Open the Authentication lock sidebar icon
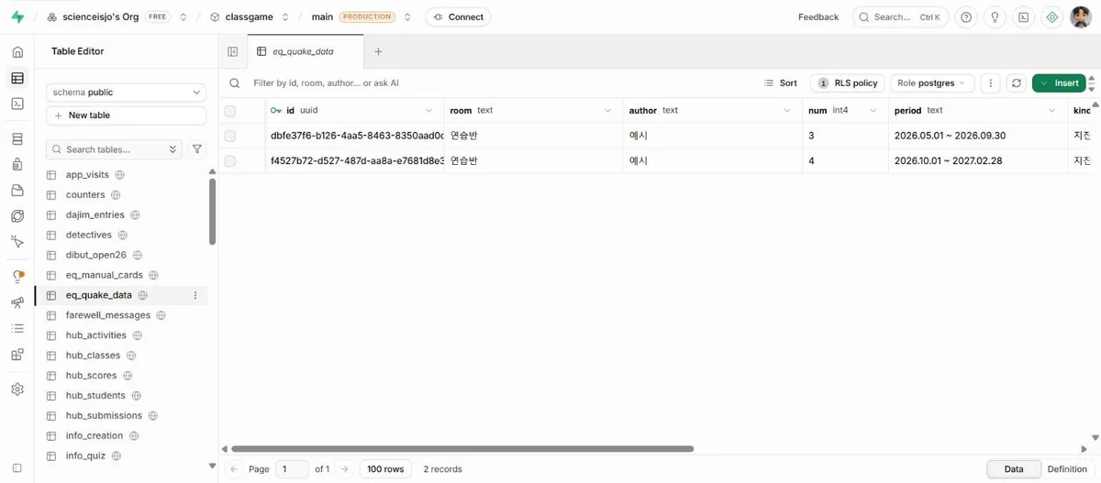This screenshot has width=1101, height=483. (x=17, y=165)
